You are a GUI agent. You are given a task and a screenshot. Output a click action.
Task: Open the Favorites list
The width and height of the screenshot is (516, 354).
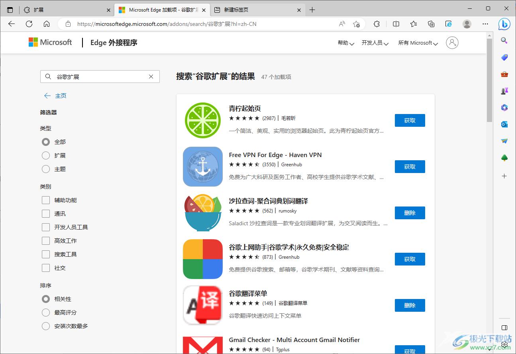coord(414,24)
